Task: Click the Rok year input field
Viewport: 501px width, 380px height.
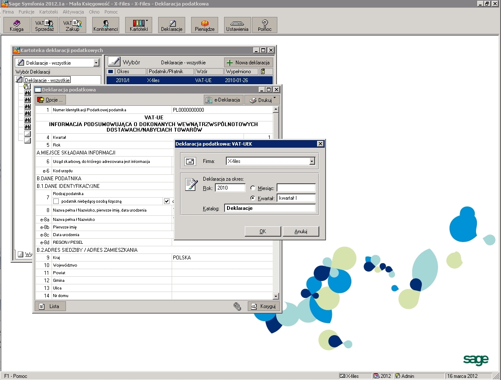Action: (x=230, y=188)
